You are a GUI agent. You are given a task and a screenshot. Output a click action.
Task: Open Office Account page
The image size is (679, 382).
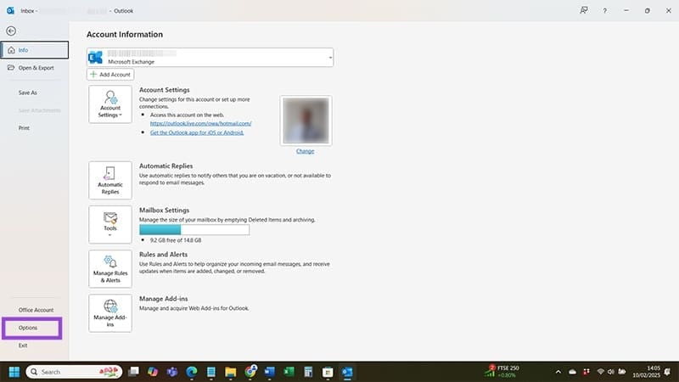point(36,310)
